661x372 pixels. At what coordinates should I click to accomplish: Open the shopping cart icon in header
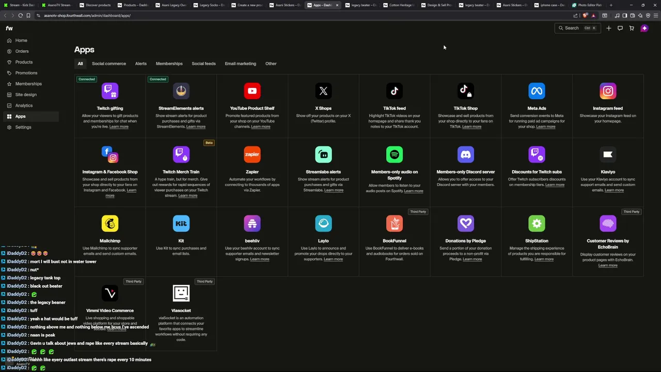pyautogui.click(x=632, y=28)
